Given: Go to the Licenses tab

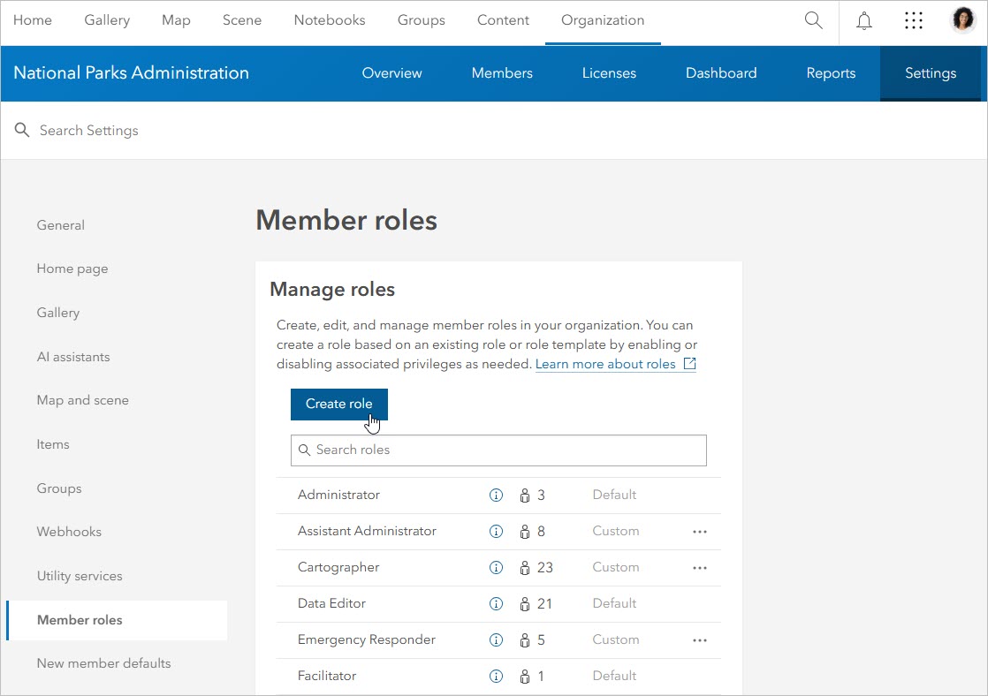Looking at the screenshot, I should 609,73.
